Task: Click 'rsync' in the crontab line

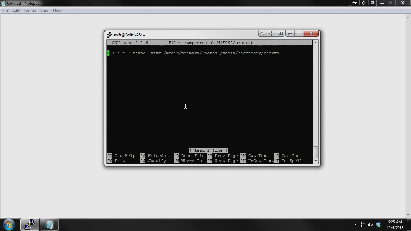Action: tap(139, 53)
